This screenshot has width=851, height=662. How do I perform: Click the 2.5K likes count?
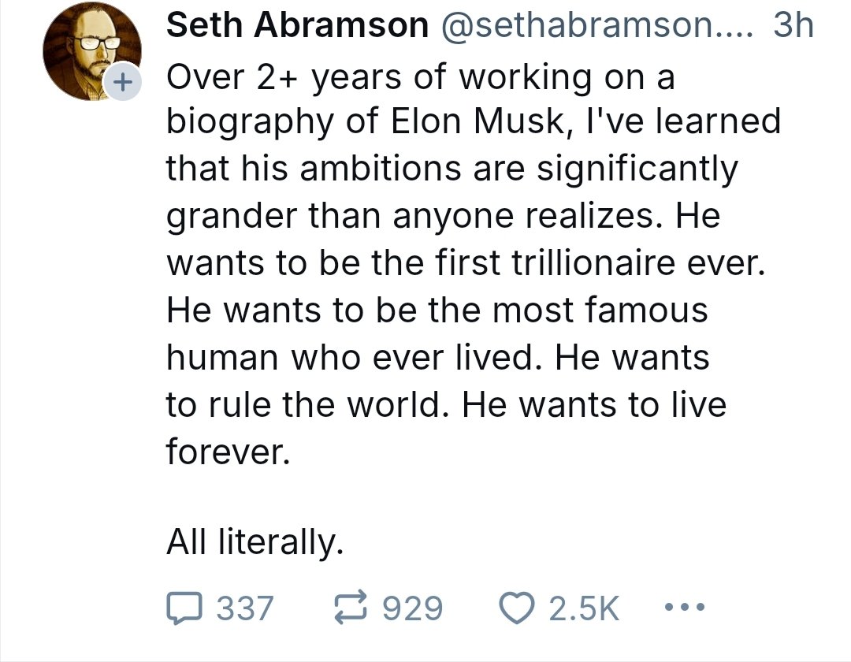[x=584, y=608]
